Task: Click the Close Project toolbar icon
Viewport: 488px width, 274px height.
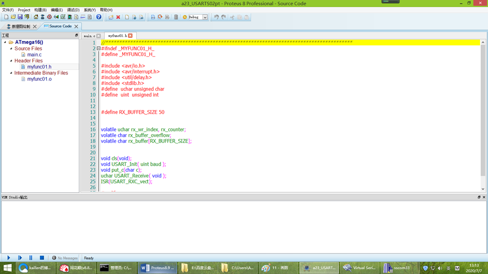Action: pyautogui.click(x=27, y=17)
